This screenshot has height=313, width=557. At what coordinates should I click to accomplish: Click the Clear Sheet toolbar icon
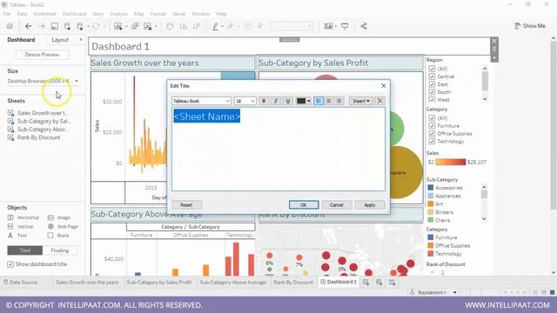[x=147, y=26]
